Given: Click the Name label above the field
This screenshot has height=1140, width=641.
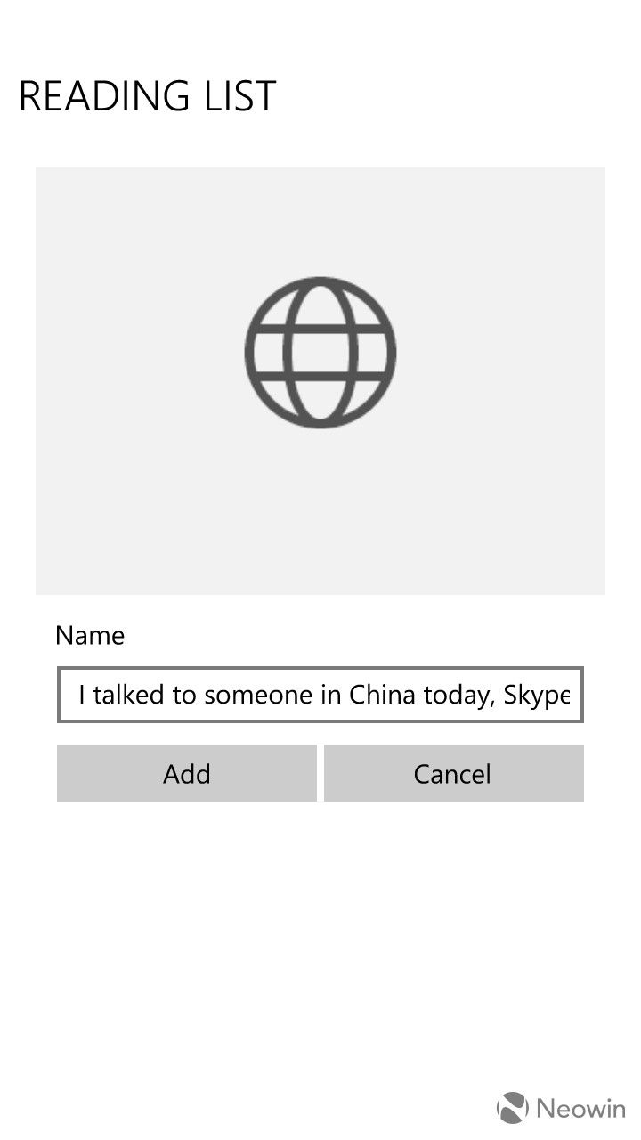Looking at the screenshot, I should pyautogui.click(x=90, y=635).
